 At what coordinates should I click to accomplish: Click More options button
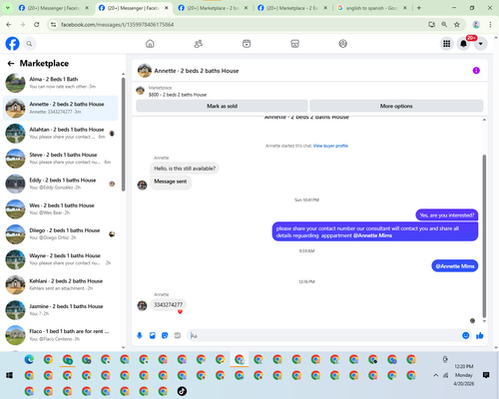click(x=396, y=106)
